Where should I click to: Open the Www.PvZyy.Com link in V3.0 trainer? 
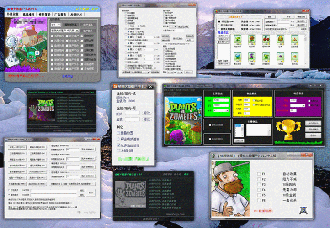click(175, 214)
